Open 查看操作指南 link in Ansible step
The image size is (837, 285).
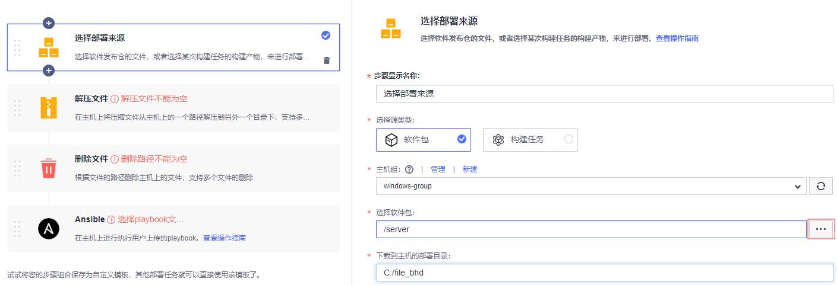coord(225,238)
